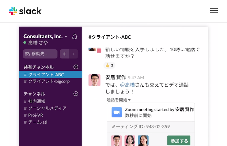Expand the 通話を開始 dropdown
This screenshot has width=227, height=146.
click(119, 100)
